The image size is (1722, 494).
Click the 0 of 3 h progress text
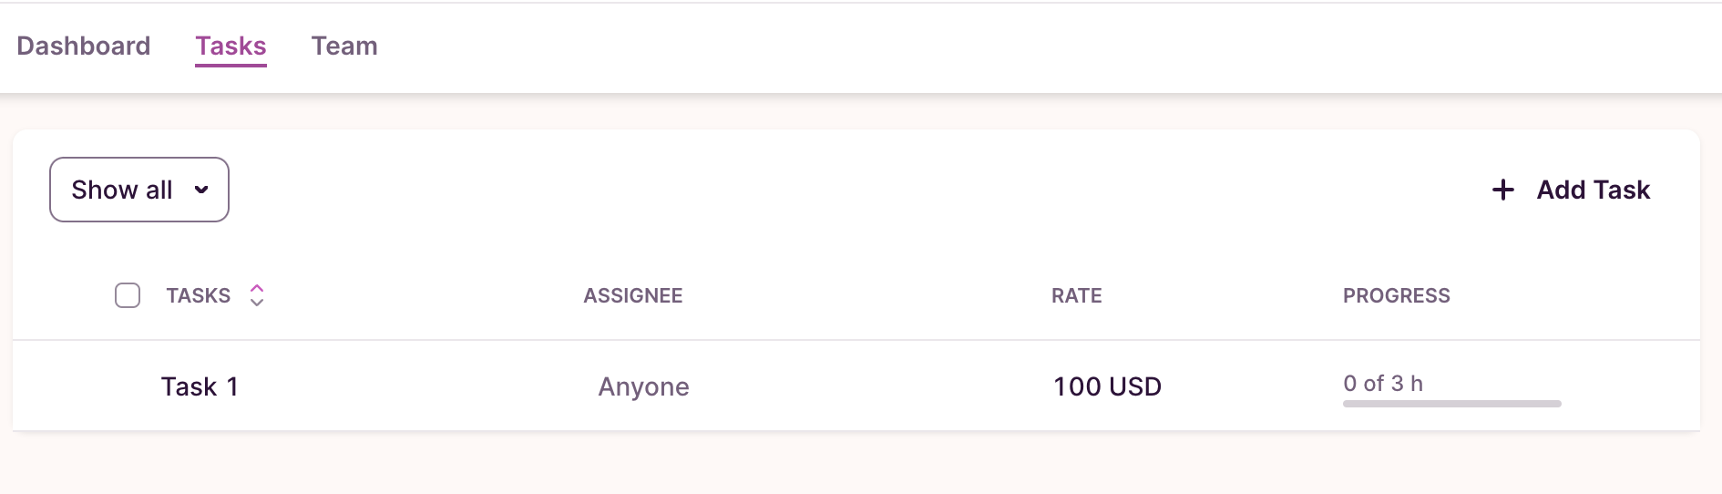(x=1382, y=383)
